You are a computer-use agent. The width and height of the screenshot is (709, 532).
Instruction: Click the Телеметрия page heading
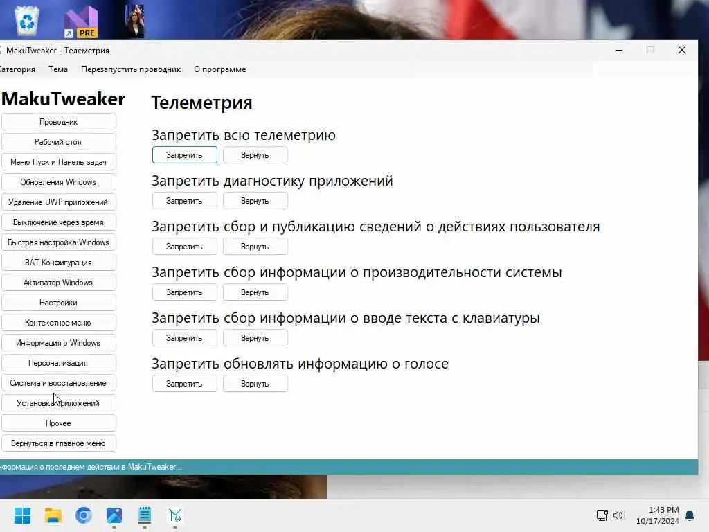point(201,103)
